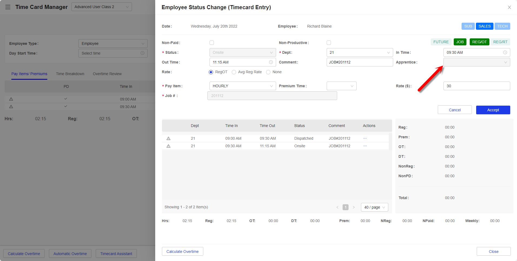Select the RegOT rate radio button

pos(211,72)
